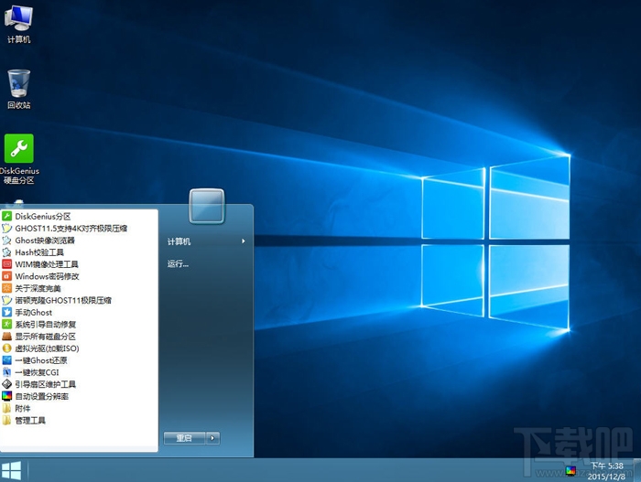Open the 回收站 recycle bin icon

click(x=19, y=89)
